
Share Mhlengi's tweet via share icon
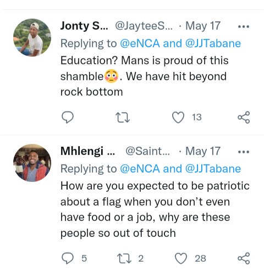click(244, 258)
